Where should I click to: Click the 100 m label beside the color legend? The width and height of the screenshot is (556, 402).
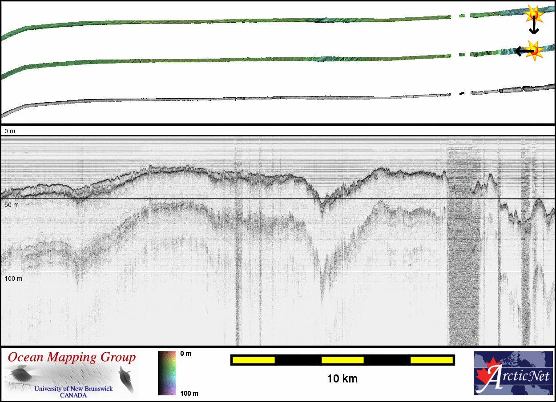click(189, 393)
